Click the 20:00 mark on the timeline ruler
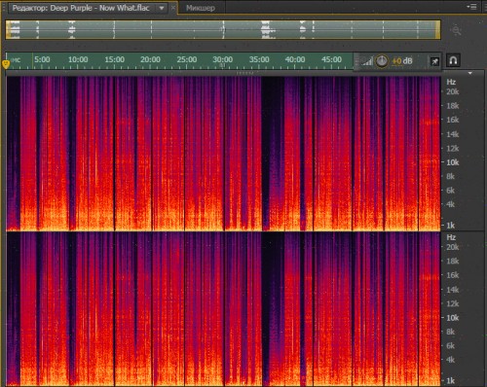 tap(150, 59)
